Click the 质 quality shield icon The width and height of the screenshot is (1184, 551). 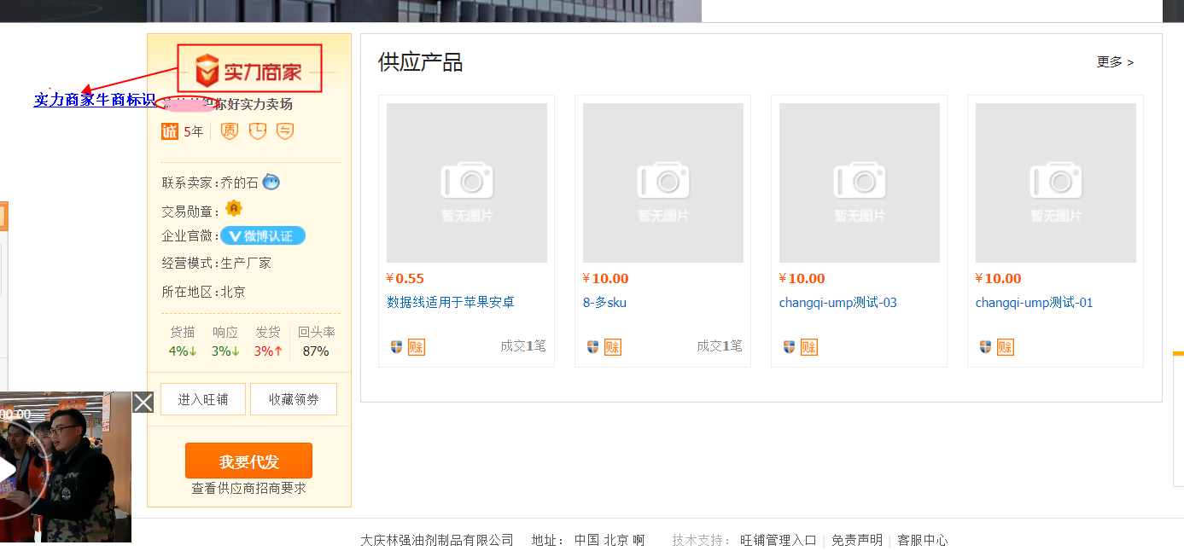[x=229, y=131]
